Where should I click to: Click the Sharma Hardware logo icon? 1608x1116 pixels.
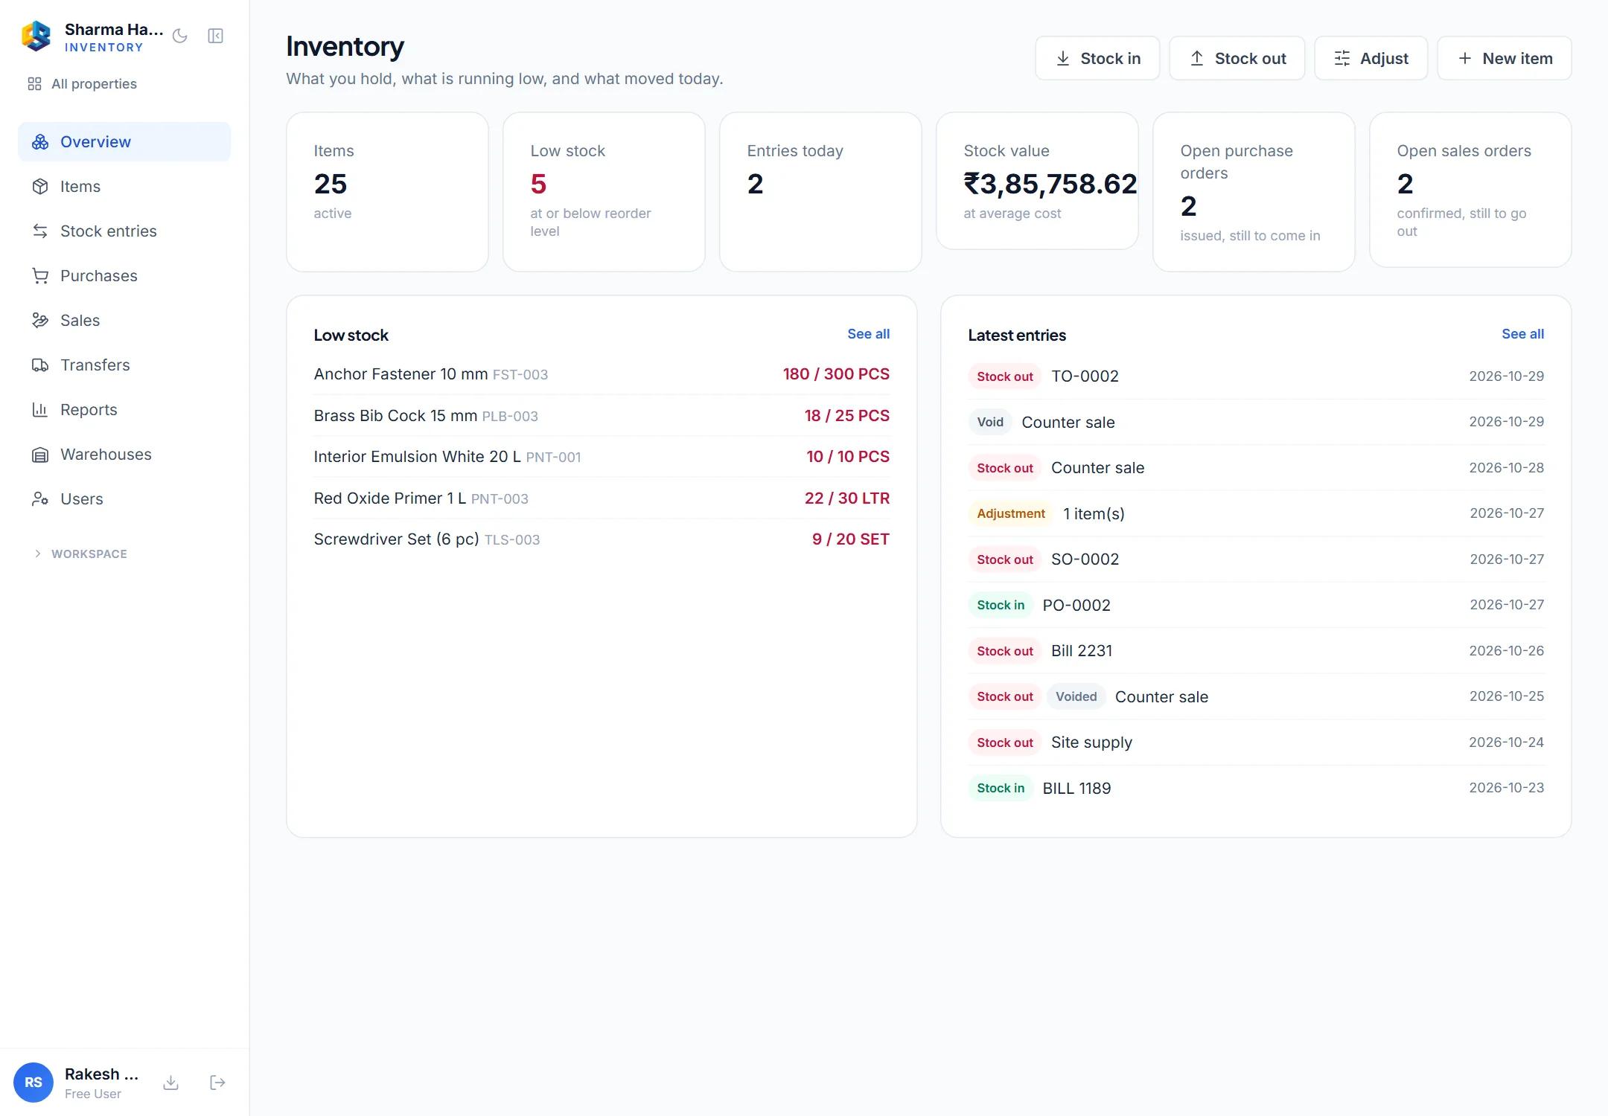point(36,36)
